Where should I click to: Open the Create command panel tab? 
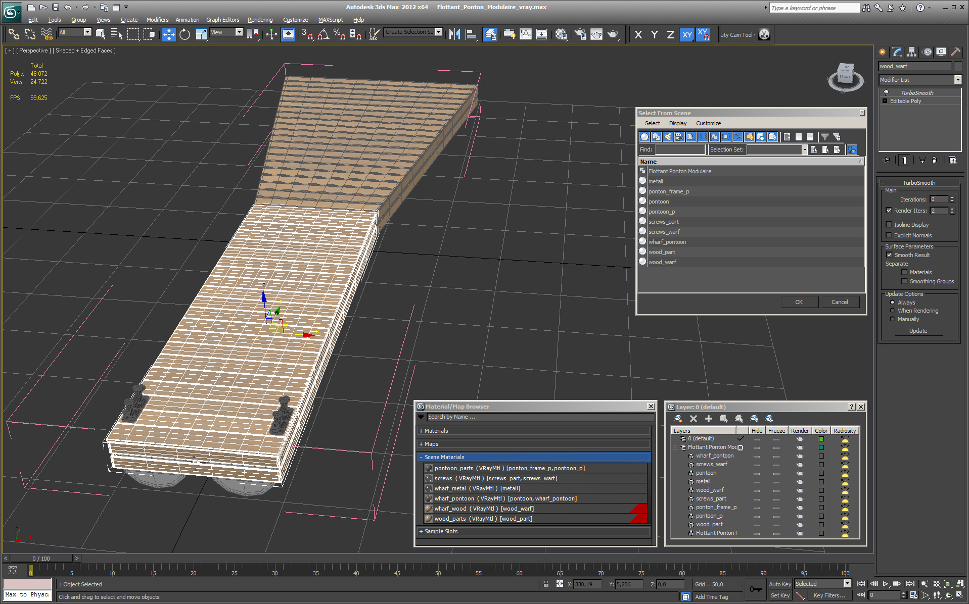tap(882, 52)
